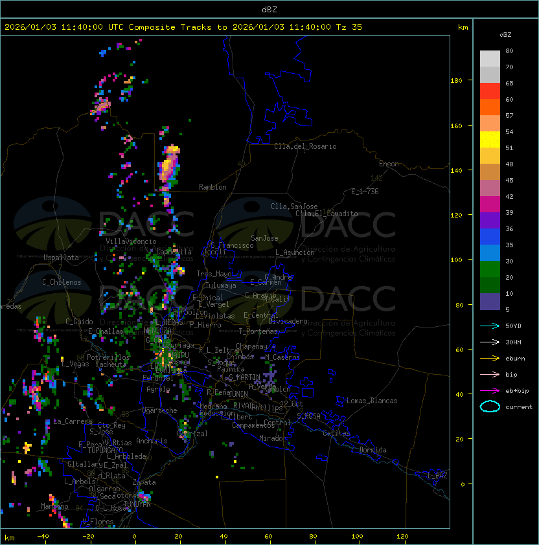The image size is (539, 545).
Task: Click the white 30HM arrow legend icon
Action: point(490,342)
